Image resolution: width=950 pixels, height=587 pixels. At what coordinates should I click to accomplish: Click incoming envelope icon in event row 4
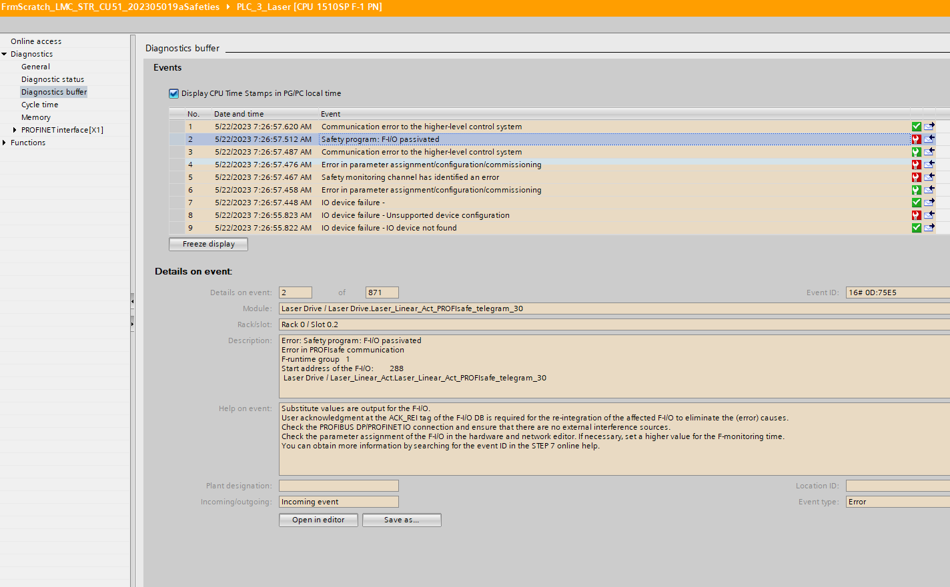point(929,165)
